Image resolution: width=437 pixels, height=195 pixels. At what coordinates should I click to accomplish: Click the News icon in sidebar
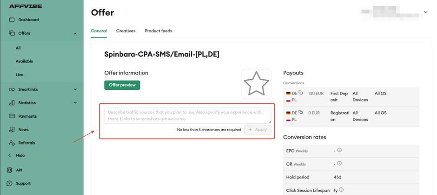point(11,130)
